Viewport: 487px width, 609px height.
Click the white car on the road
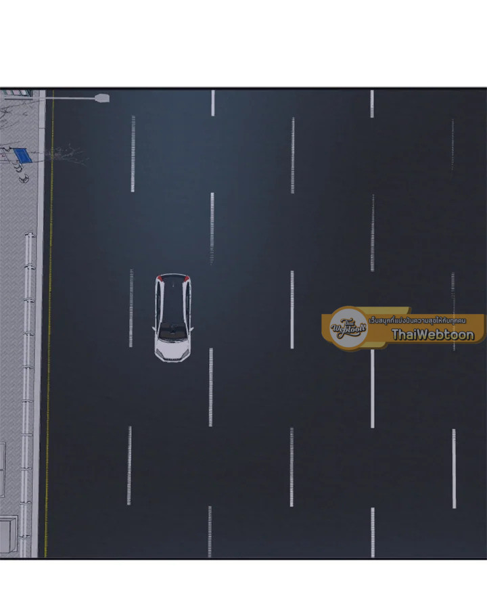click(x=173, y=316)
